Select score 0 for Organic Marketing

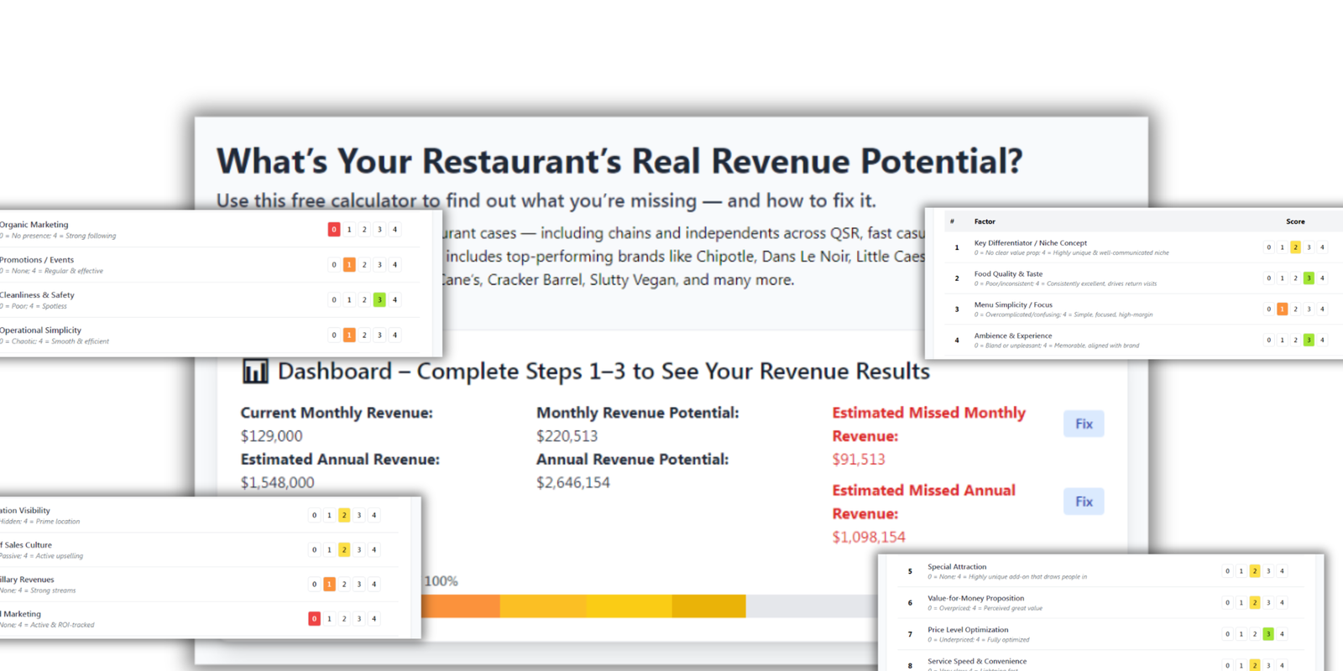334,229
